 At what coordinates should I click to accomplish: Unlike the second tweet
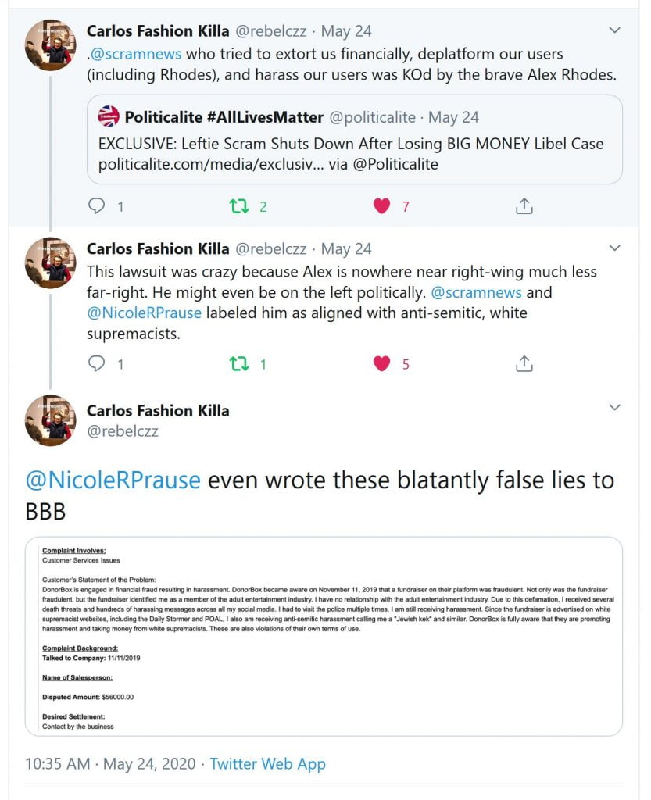(x=382, y=362)
